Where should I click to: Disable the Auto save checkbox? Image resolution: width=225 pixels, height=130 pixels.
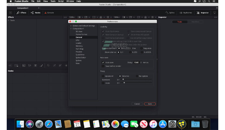point(103,63)
